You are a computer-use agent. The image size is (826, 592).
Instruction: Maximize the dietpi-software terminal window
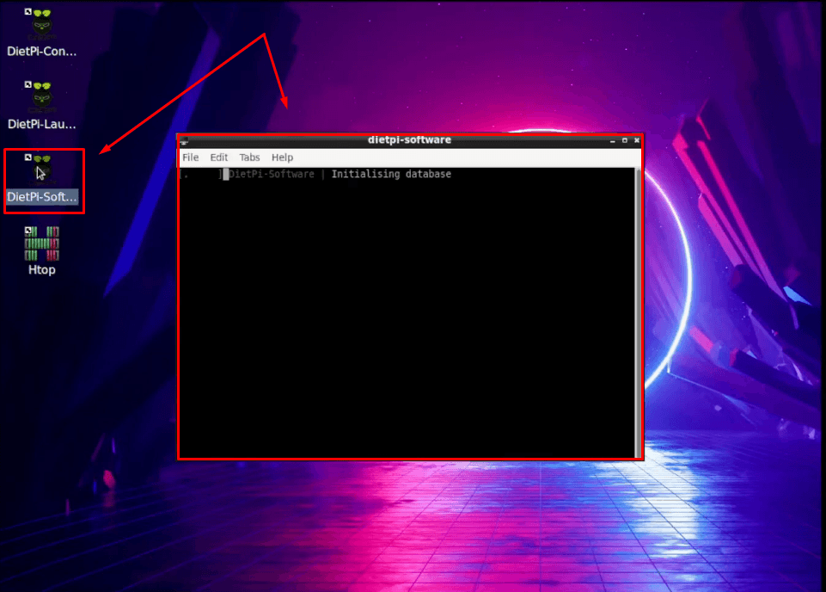[624, 140]
